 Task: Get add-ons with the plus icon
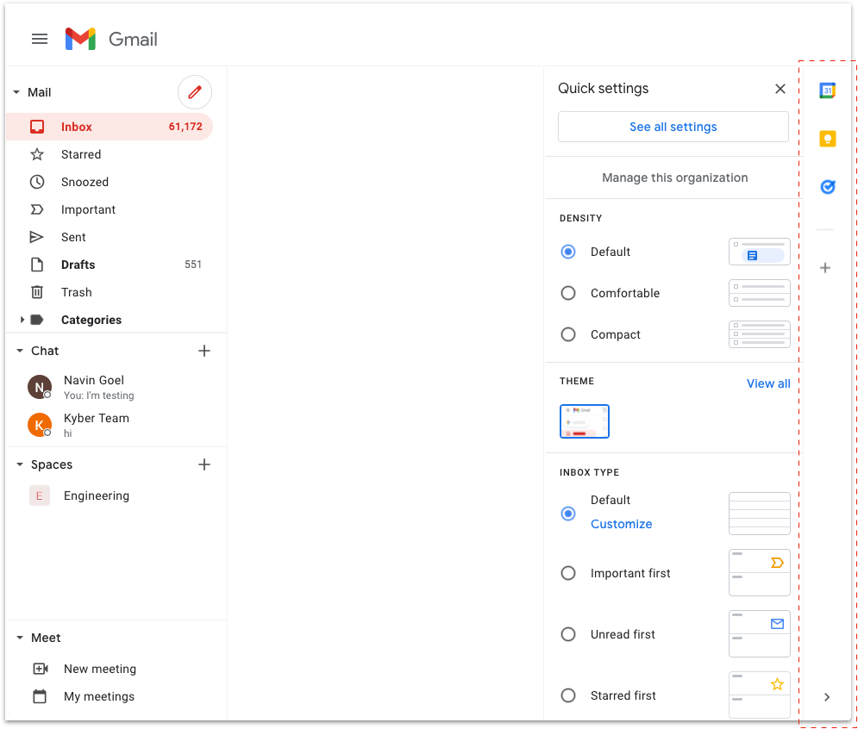coord(825,268)
